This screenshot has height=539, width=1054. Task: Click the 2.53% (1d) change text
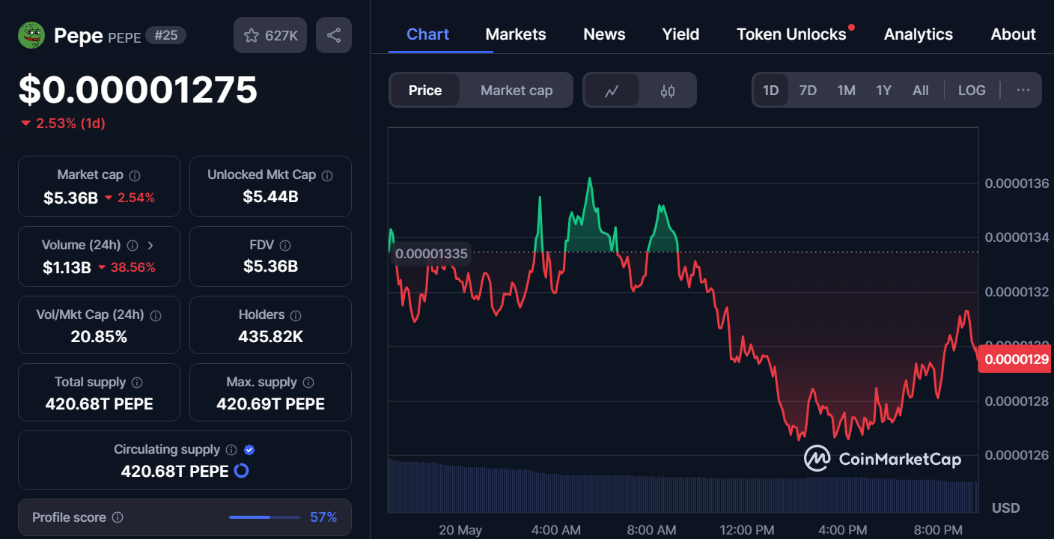(x=70, y=124)
